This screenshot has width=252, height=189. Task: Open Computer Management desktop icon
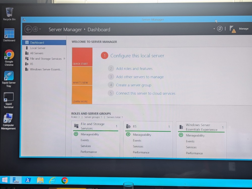pos(8,118)
